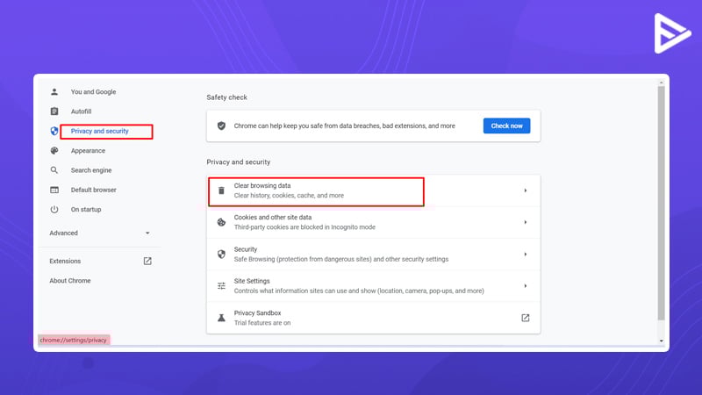This screenshot has width=702, height=395.
Task: Expand the Advanced section arrow
Action: [147, 233]
